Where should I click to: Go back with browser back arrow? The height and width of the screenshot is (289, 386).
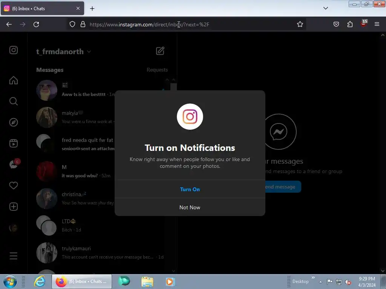(9, 24)
